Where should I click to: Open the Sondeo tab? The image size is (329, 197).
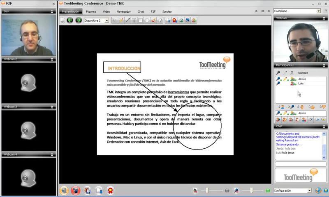coord(167,11)
